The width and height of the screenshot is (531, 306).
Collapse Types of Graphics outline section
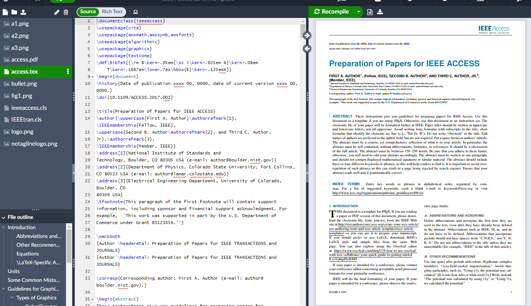(12, 298)
